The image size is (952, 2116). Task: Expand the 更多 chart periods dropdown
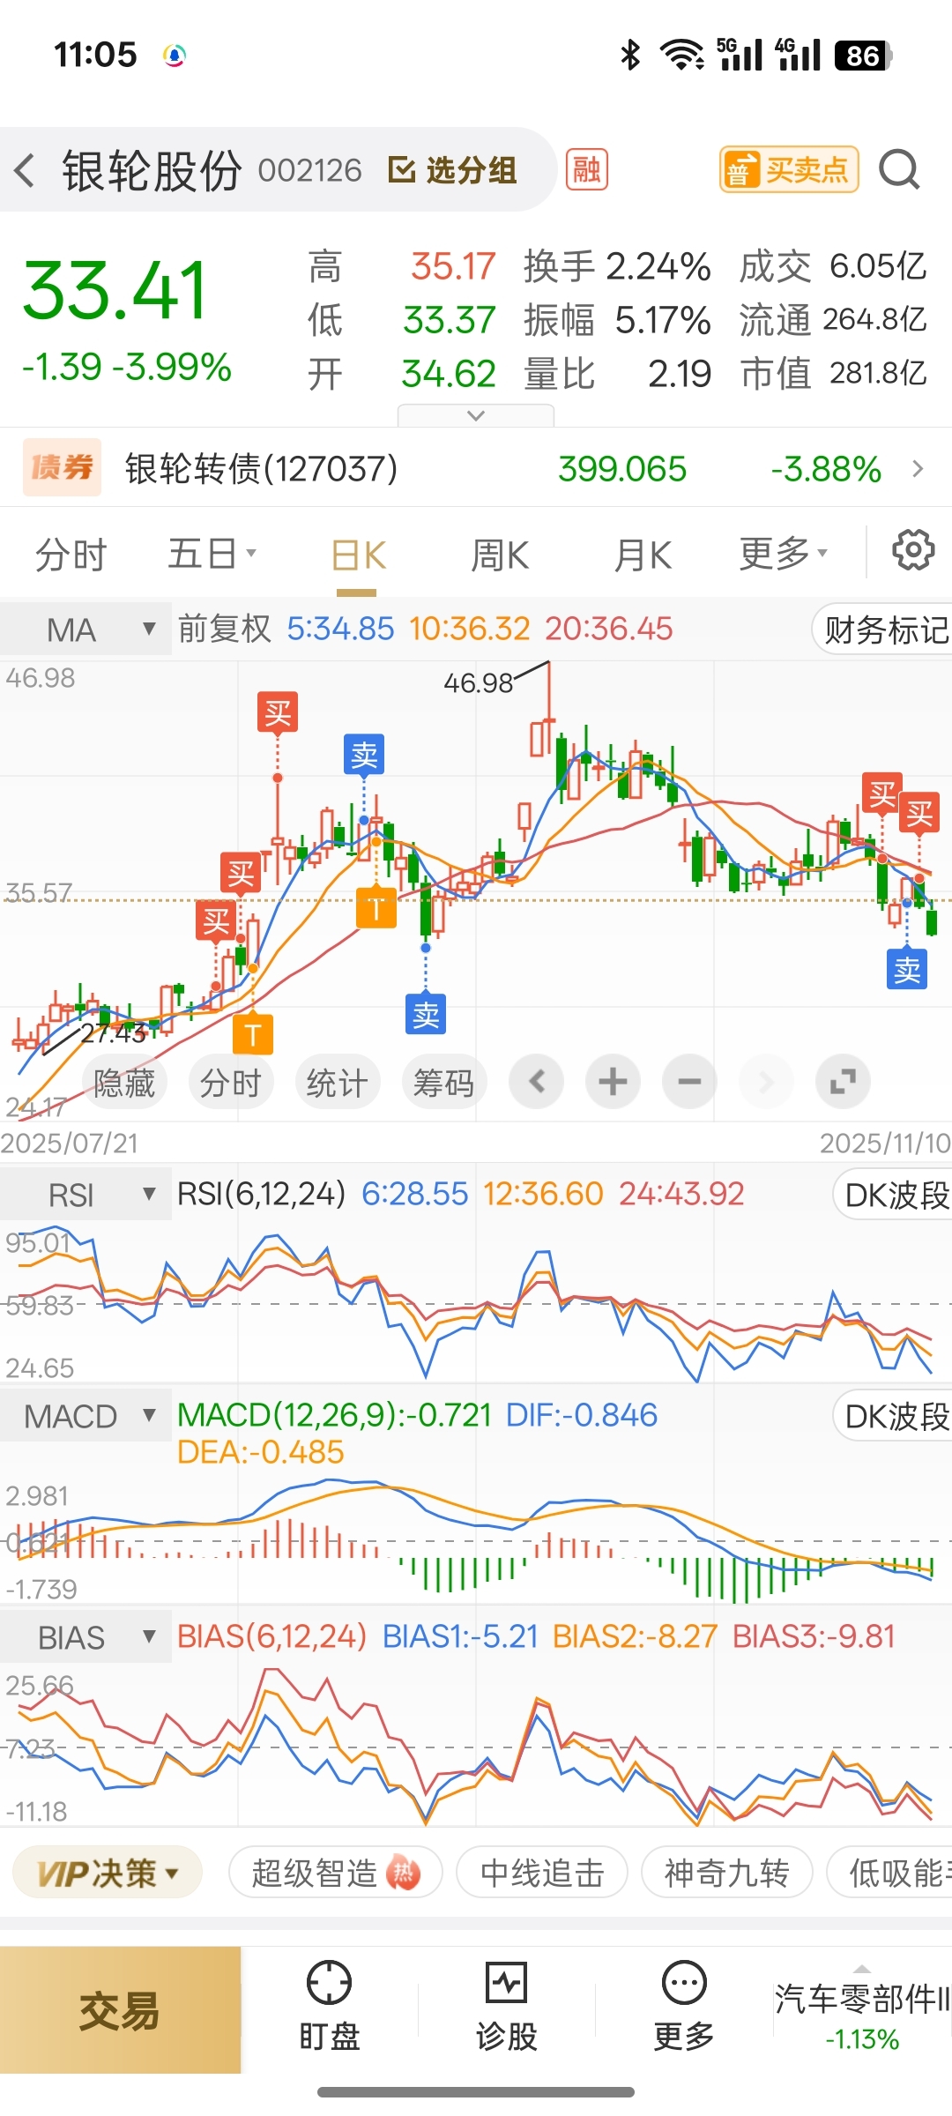click(x=783, y=554)
